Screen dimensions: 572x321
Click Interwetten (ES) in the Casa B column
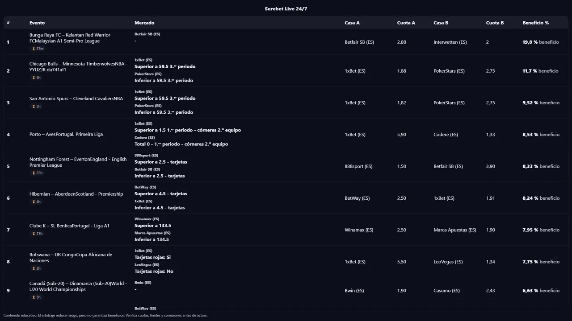coord(450,42)
